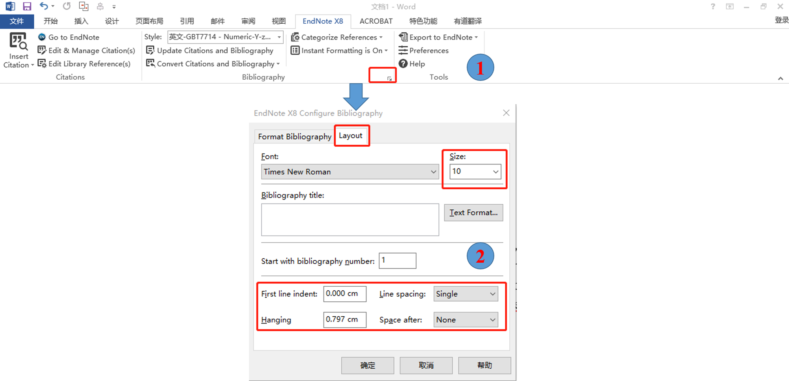This screenshot has width=789, height=381.
Task: Click the Redo/Repeat icon
Action: (x=67, y=6)
